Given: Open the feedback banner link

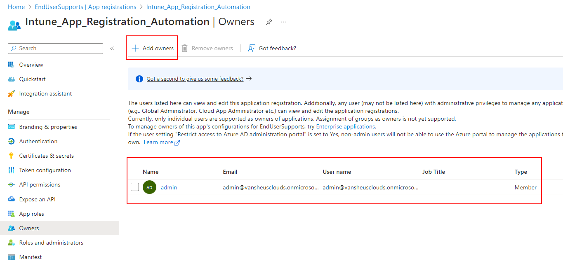Looking at the screenshot, I should click(x=195, y=79).
